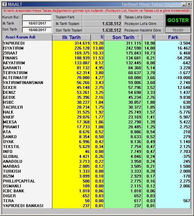Viewport: 194px width, 216px height.
Task: Select the OYAK row name
Action: point(9,142)
